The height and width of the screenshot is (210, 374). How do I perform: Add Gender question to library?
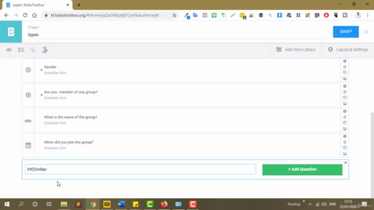(x=345, y=79)
